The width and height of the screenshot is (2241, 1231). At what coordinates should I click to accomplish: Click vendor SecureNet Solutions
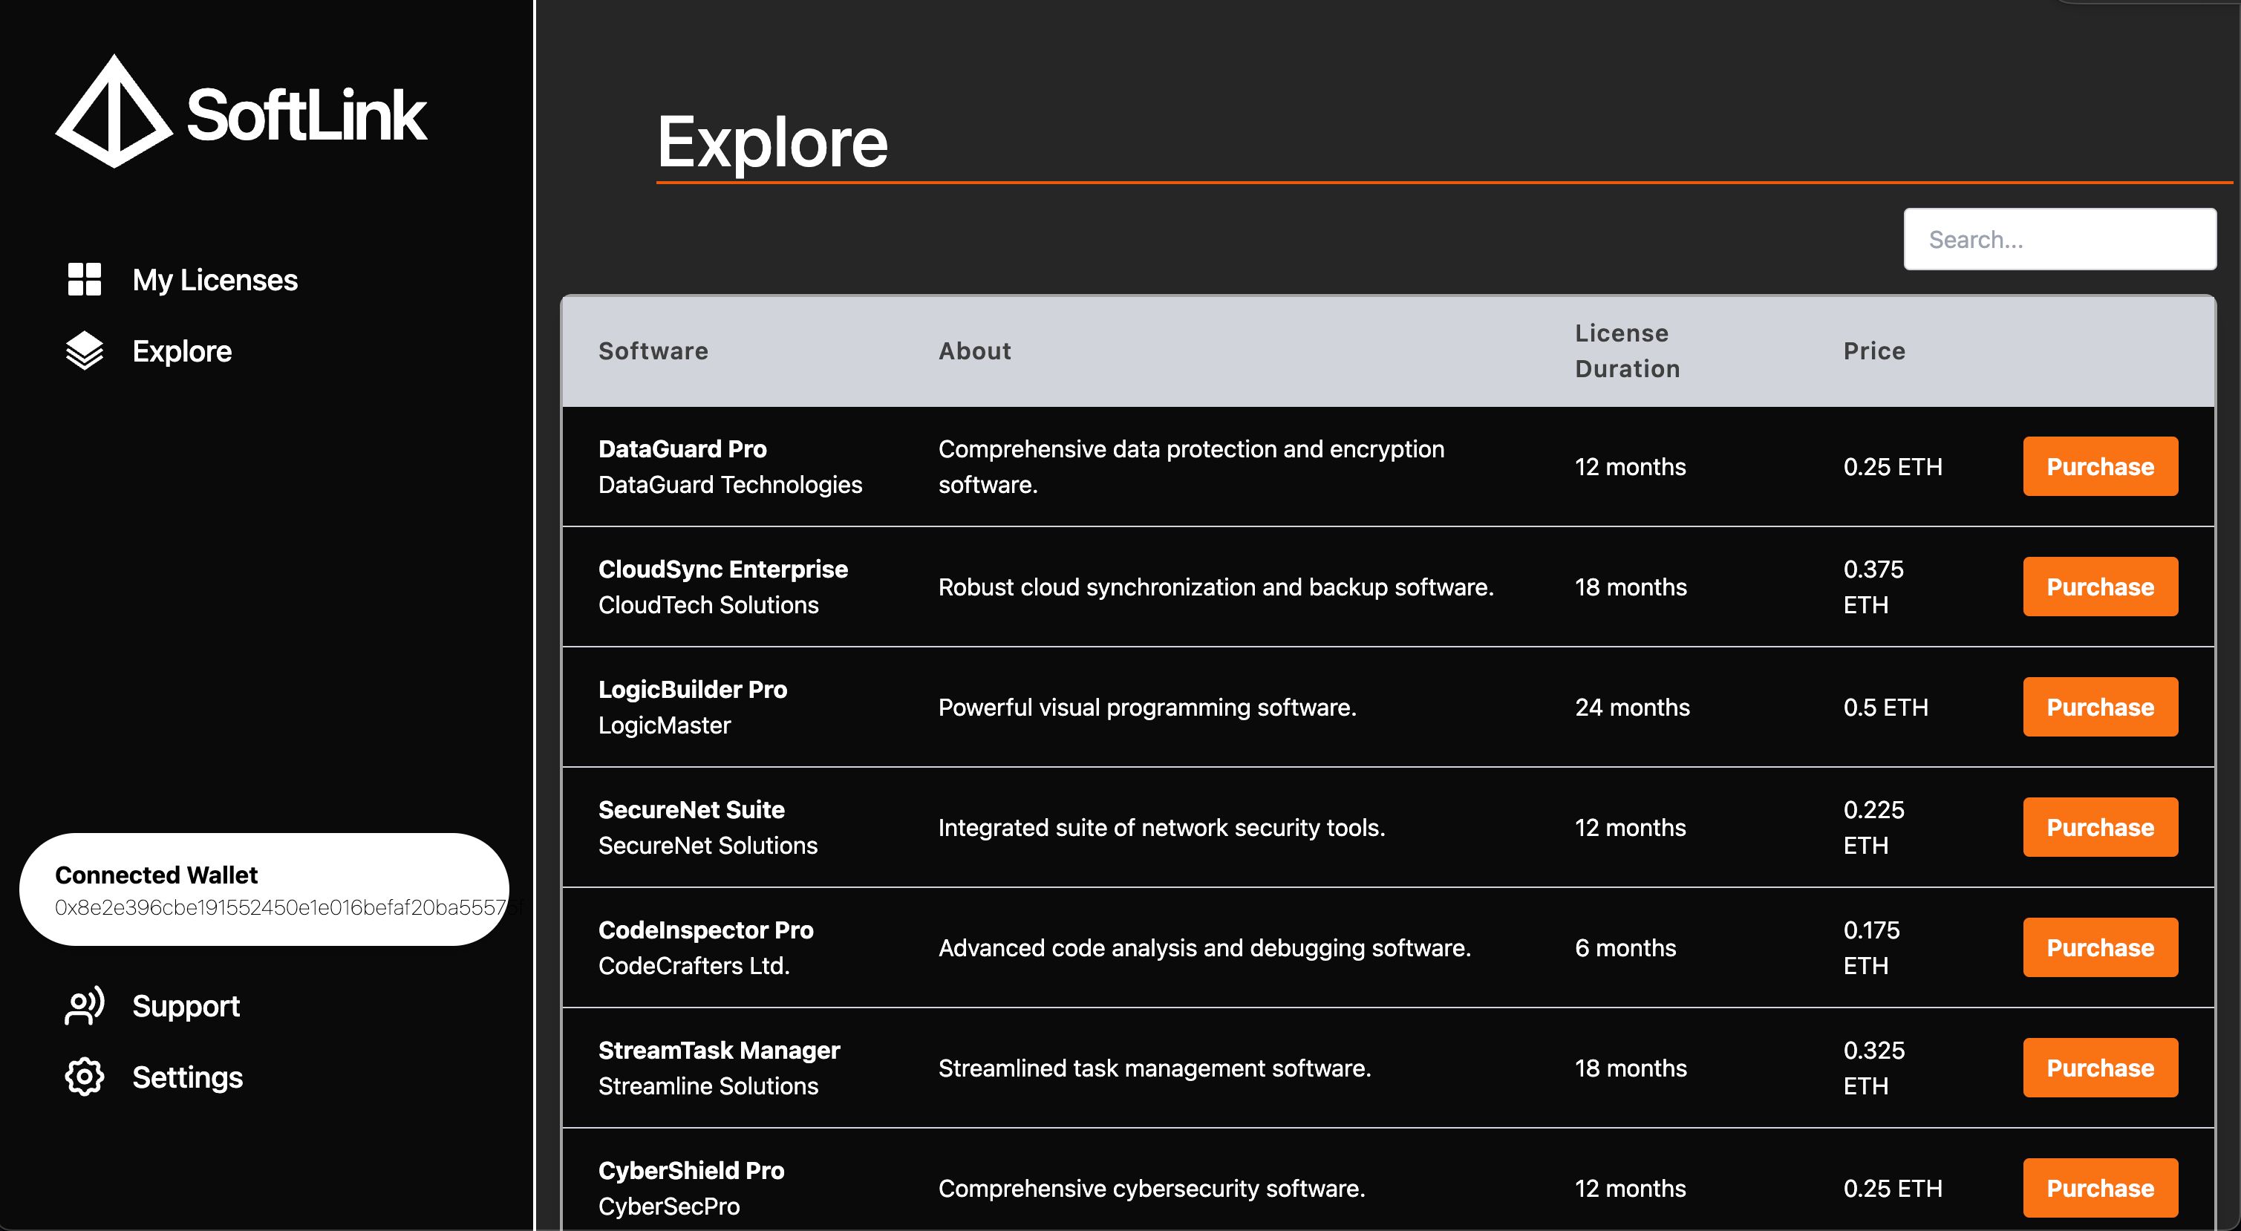(707, 846)
